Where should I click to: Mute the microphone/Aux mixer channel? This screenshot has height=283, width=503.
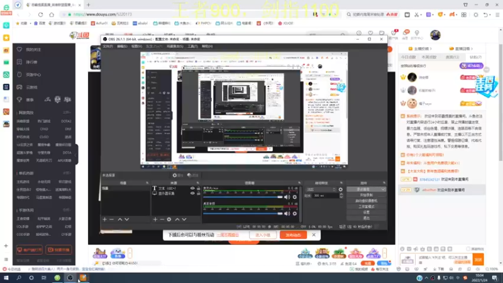287,197
